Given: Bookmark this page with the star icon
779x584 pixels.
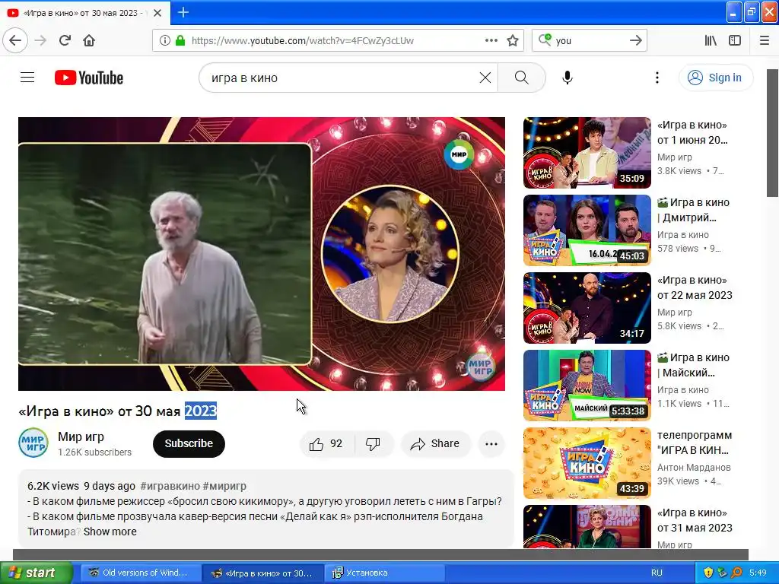Looking at the screenshot, I should pos(513,41).
